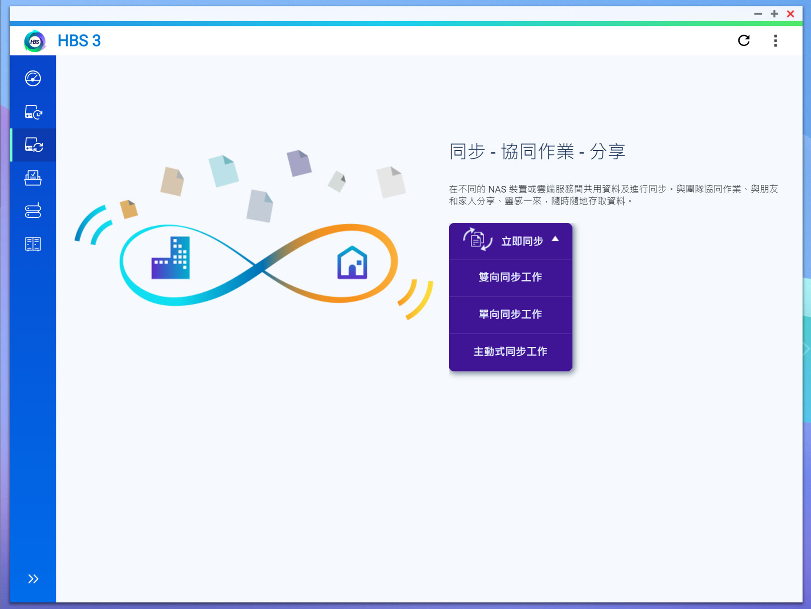Collapse the 立即同步 dropdown button

click(x=511, y=241)
